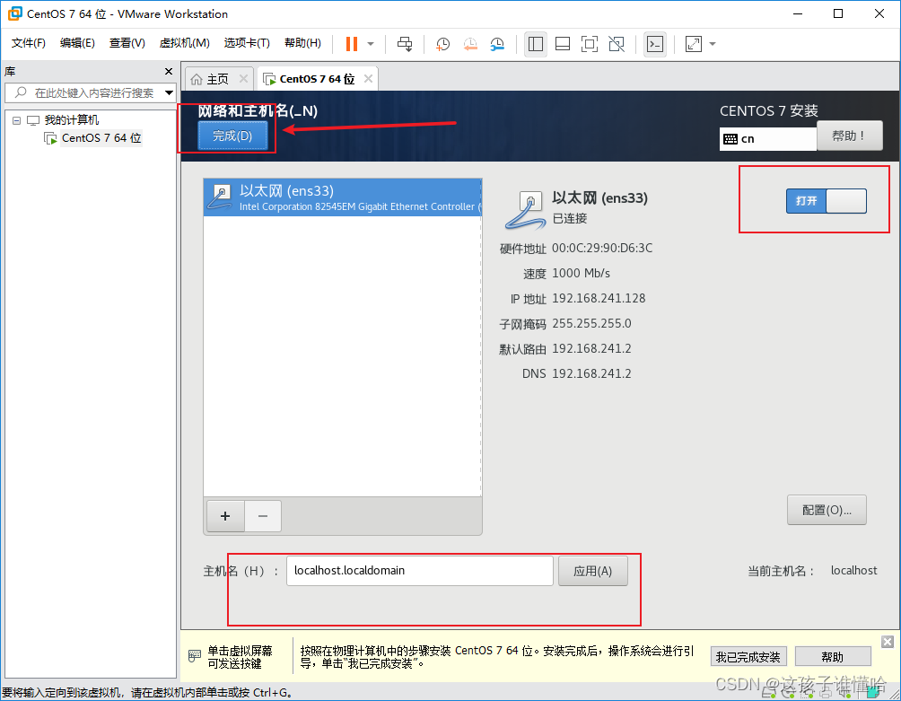The width and height of the screenshot is (901, 701).
Task: Click the stretch guest display icon
Action: [694, 44]
